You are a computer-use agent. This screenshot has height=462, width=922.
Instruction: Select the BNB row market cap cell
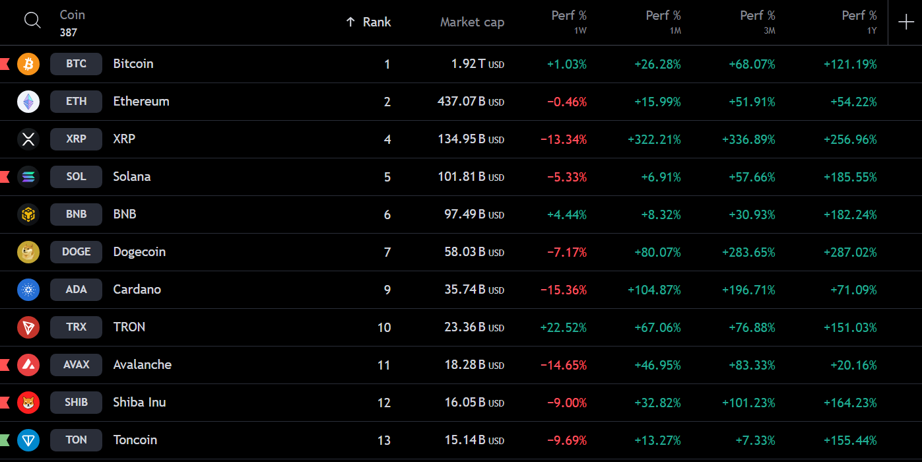(474, 214)
